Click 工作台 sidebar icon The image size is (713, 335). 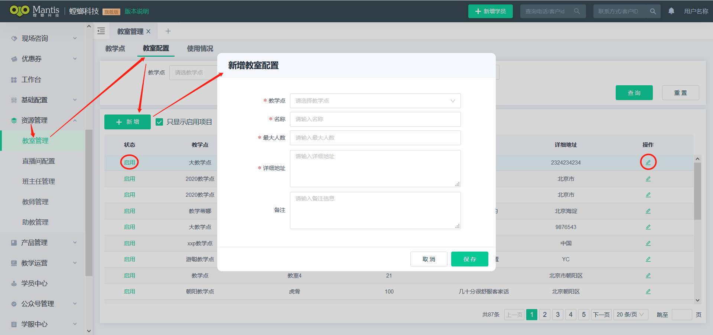click(14, 80)
